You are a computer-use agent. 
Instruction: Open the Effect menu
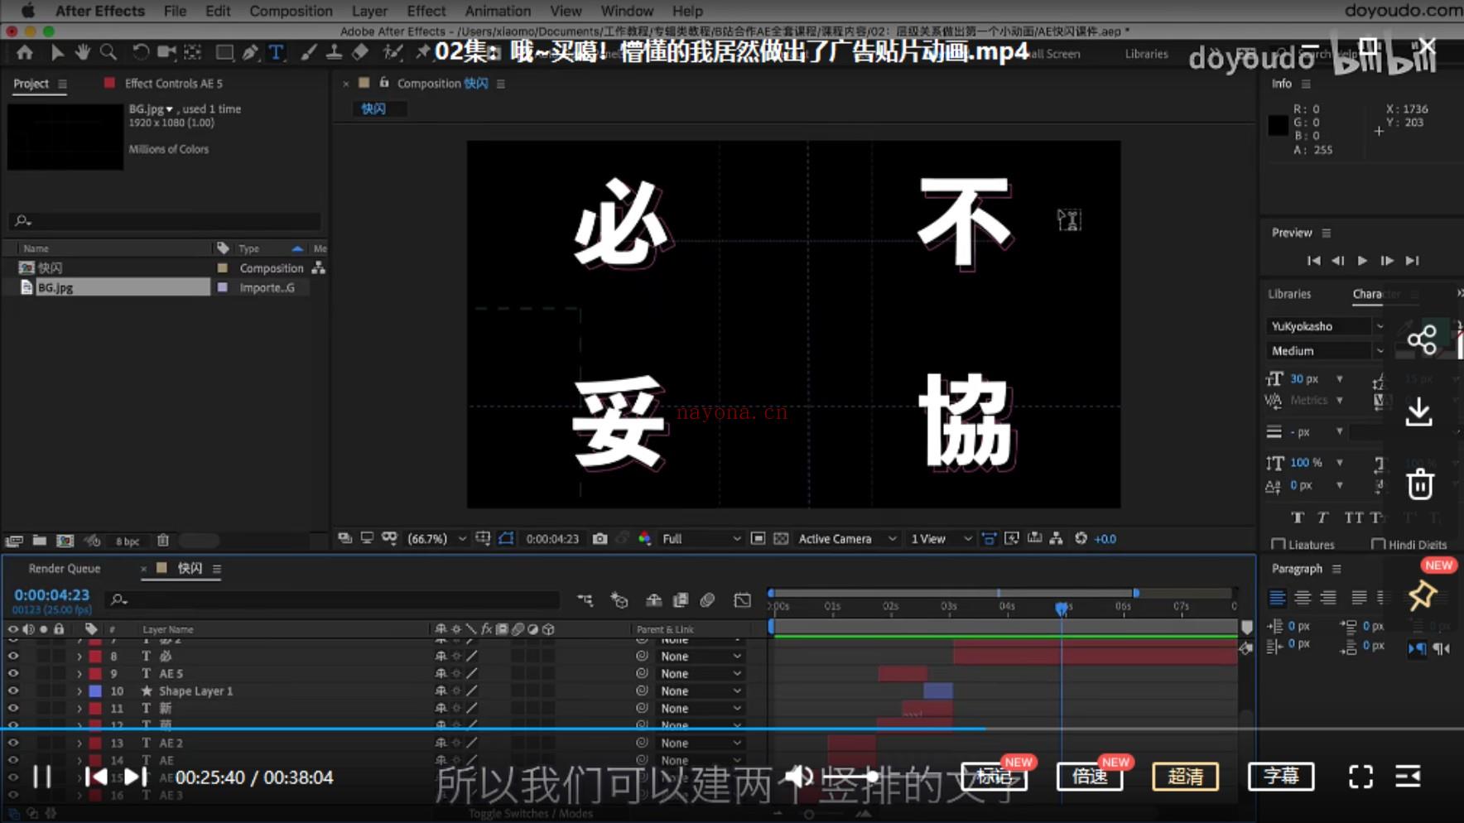tap(426, 11)
